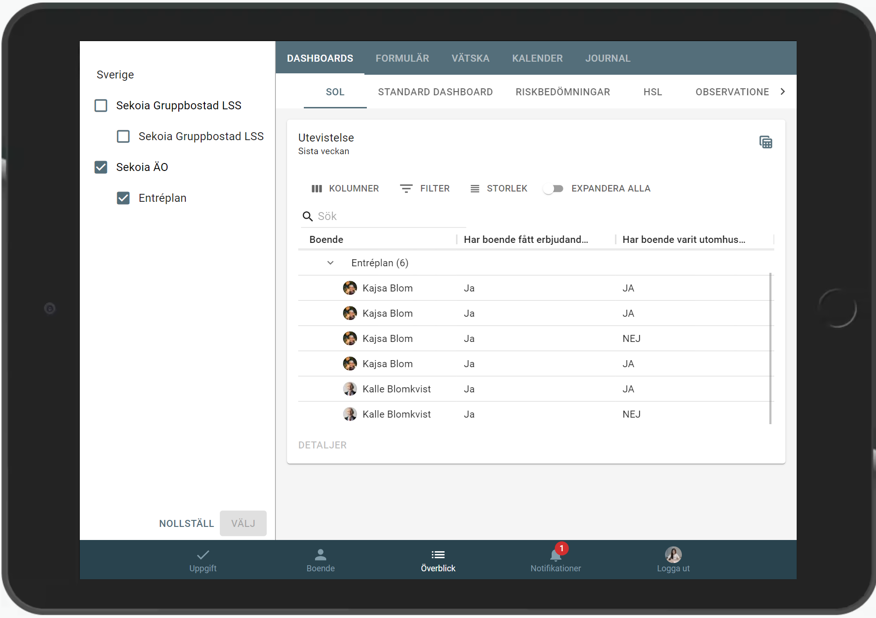The height and width of the screenshot is (618, 876).
Task: Click the notification badge showing 1
Action: (x=562, y=548)
